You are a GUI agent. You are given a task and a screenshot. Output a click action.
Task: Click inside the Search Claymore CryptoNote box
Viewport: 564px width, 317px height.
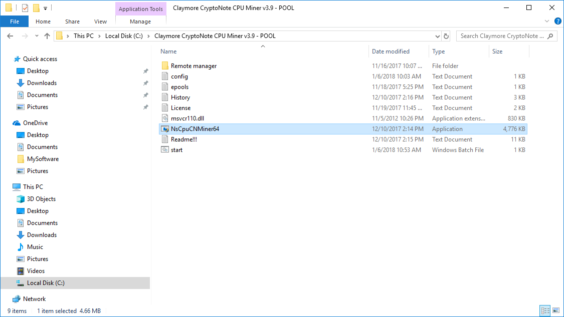point(502,36)
